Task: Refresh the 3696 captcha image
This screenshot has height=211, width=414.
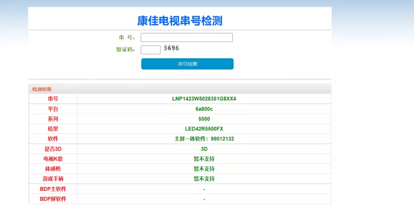Action: (x=171, y=48)
